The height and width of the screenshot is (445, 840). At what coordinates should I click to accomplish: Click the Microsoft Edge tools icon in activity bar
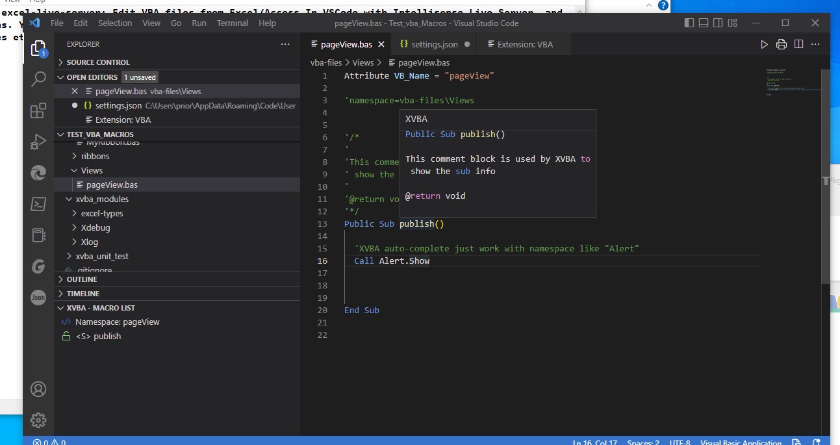(38, 173)
